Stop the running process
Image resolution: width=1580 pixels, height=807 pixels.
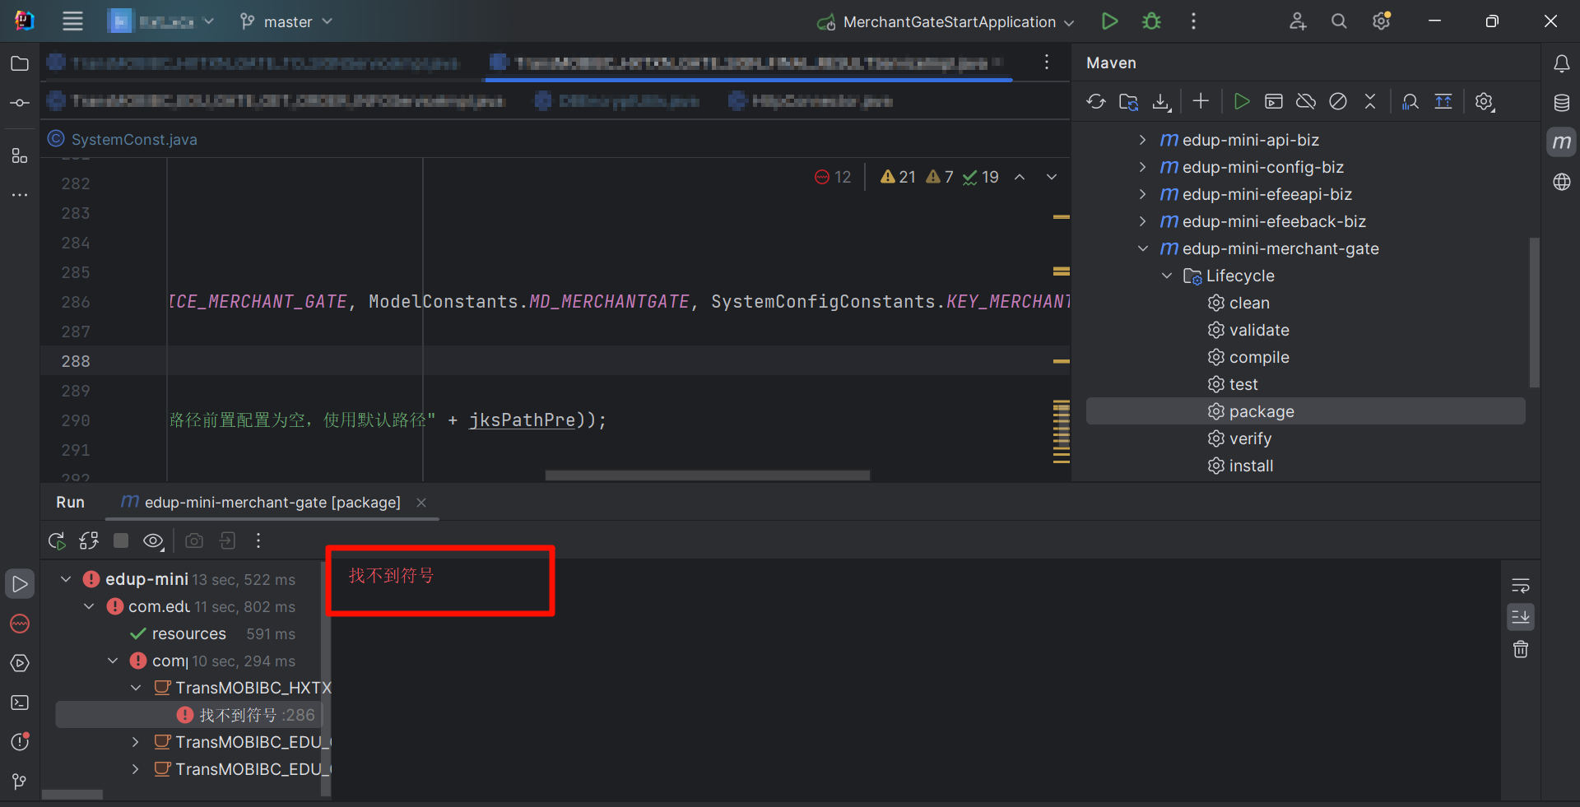[x=121, y=540]
